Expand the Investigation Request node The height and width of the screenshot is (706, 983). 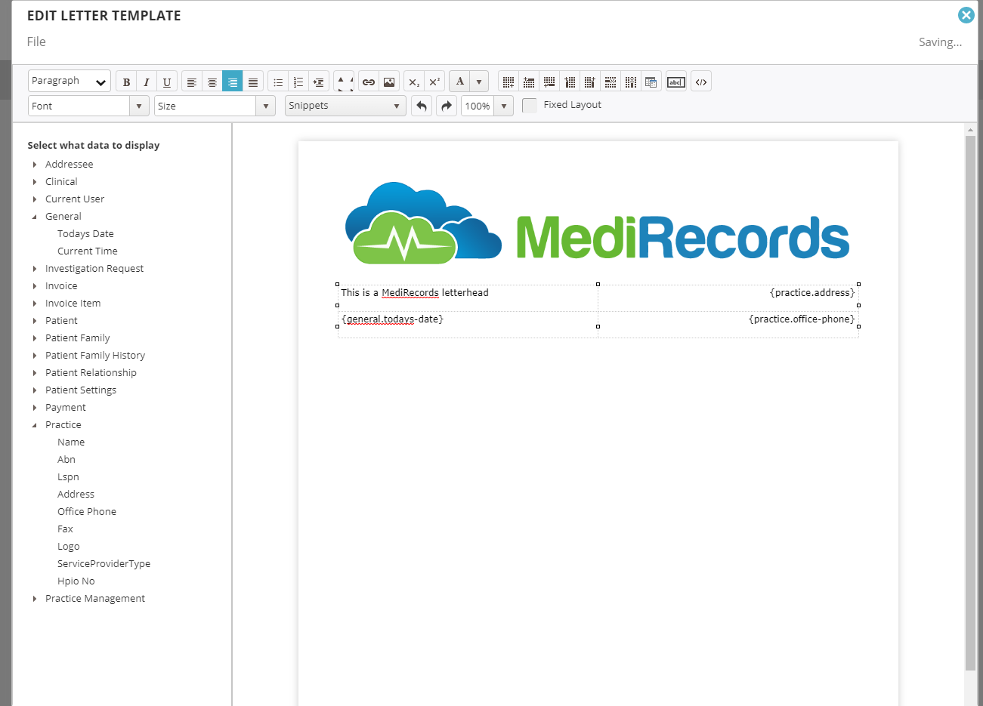click(x=35, y=269)
